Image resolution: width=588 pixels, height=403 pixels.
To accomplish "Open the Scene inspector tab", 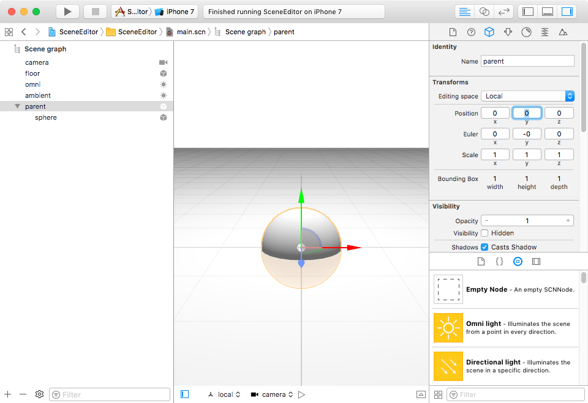I will pos(563,32).
